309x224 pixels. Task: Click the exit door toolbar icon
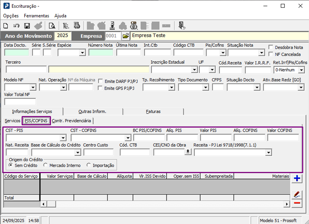(182, 26)
